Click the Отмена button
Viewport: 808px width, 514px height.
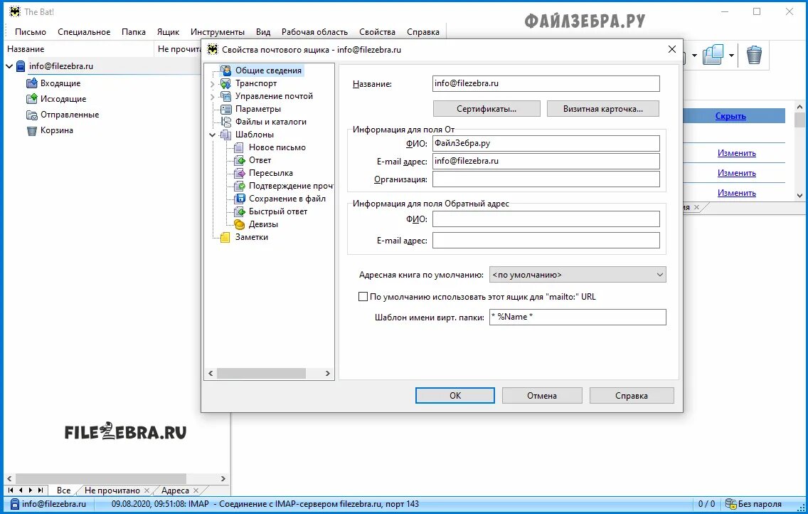(x=542, y=395)
